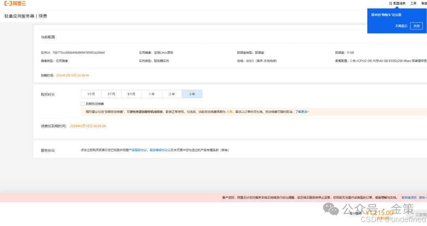The image size is (427, 226).
Task: Click the WeChat watermark icon
Action: click(331, 209)
